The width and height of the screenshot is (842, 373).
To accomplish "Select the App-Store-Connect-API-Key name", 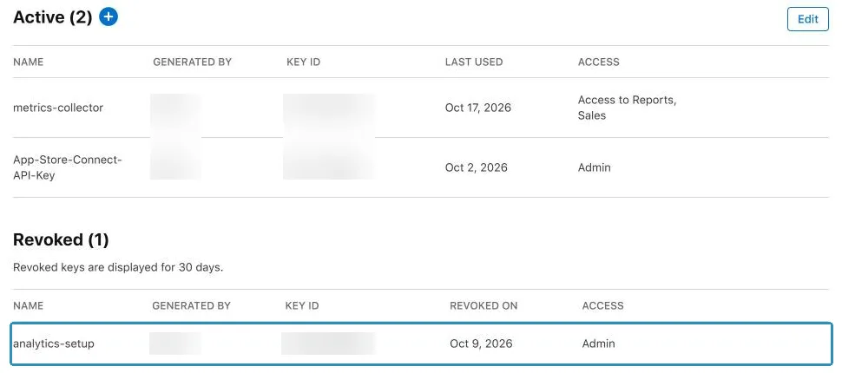I will coord(68,167).
